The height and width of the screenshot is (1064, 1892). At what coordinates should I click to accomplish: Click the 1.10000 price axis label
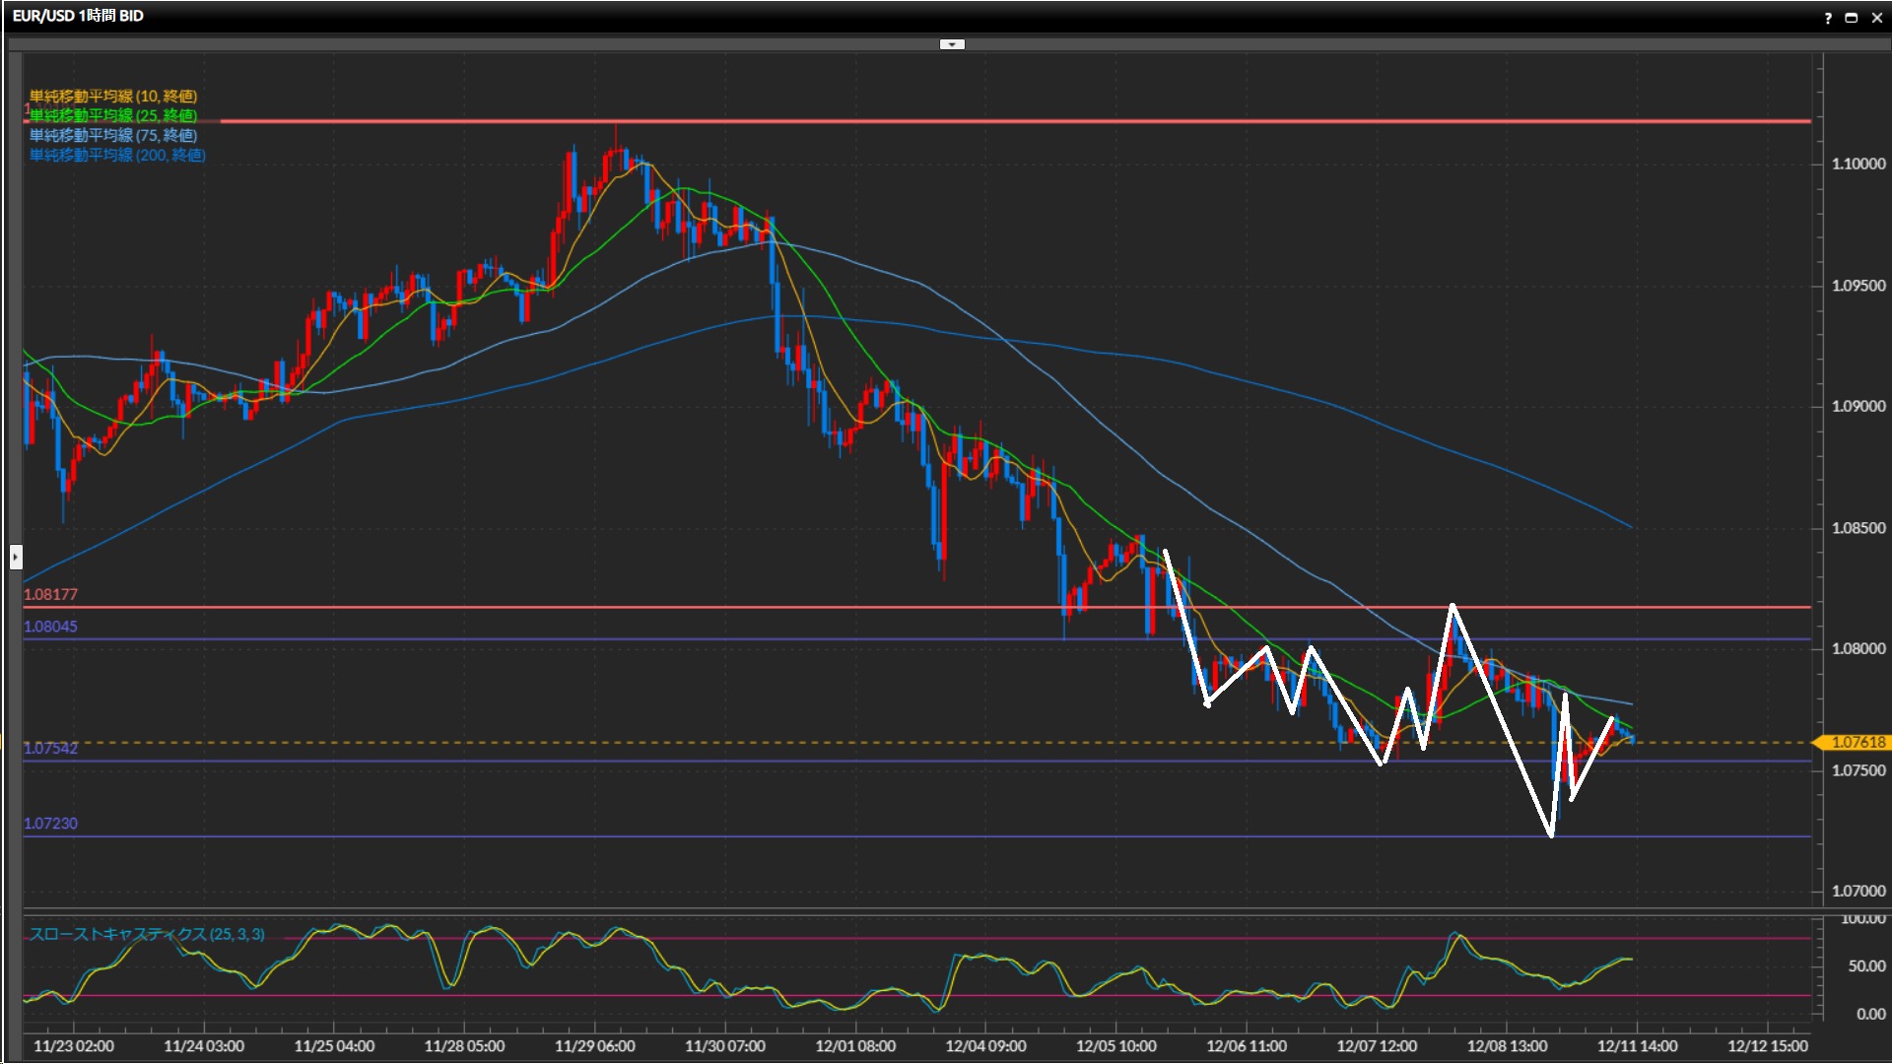point(1858,165)
